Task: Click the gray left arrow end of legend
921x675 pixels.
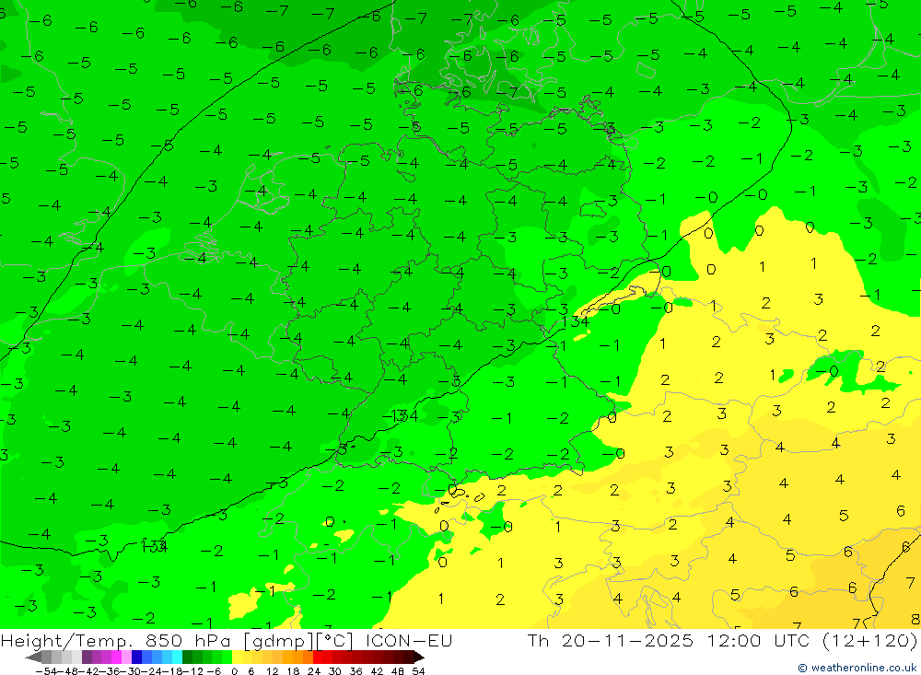Action: pyautogui.click(x=33, y=658)
